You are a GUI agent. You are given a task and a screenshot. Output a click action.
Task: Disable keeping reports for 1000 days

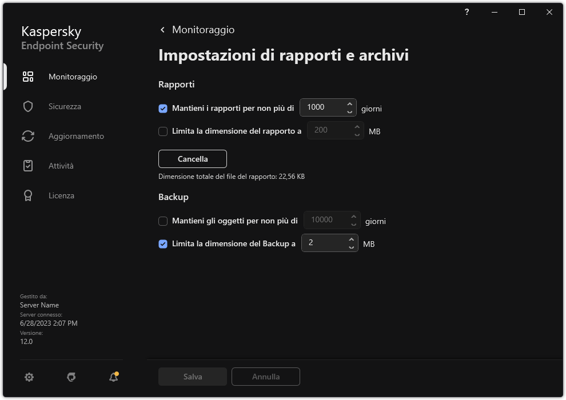(x=163, y=107)
